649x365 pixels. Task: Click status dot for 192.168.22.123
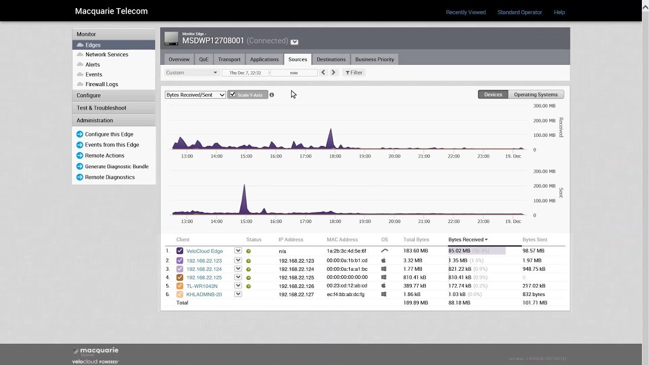pos(248,261)
